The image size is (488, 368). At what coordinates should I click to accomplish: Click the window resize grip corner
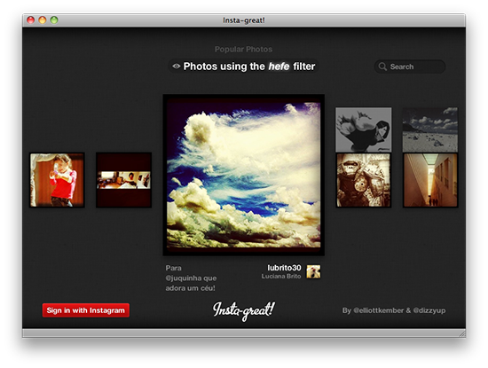462,333
